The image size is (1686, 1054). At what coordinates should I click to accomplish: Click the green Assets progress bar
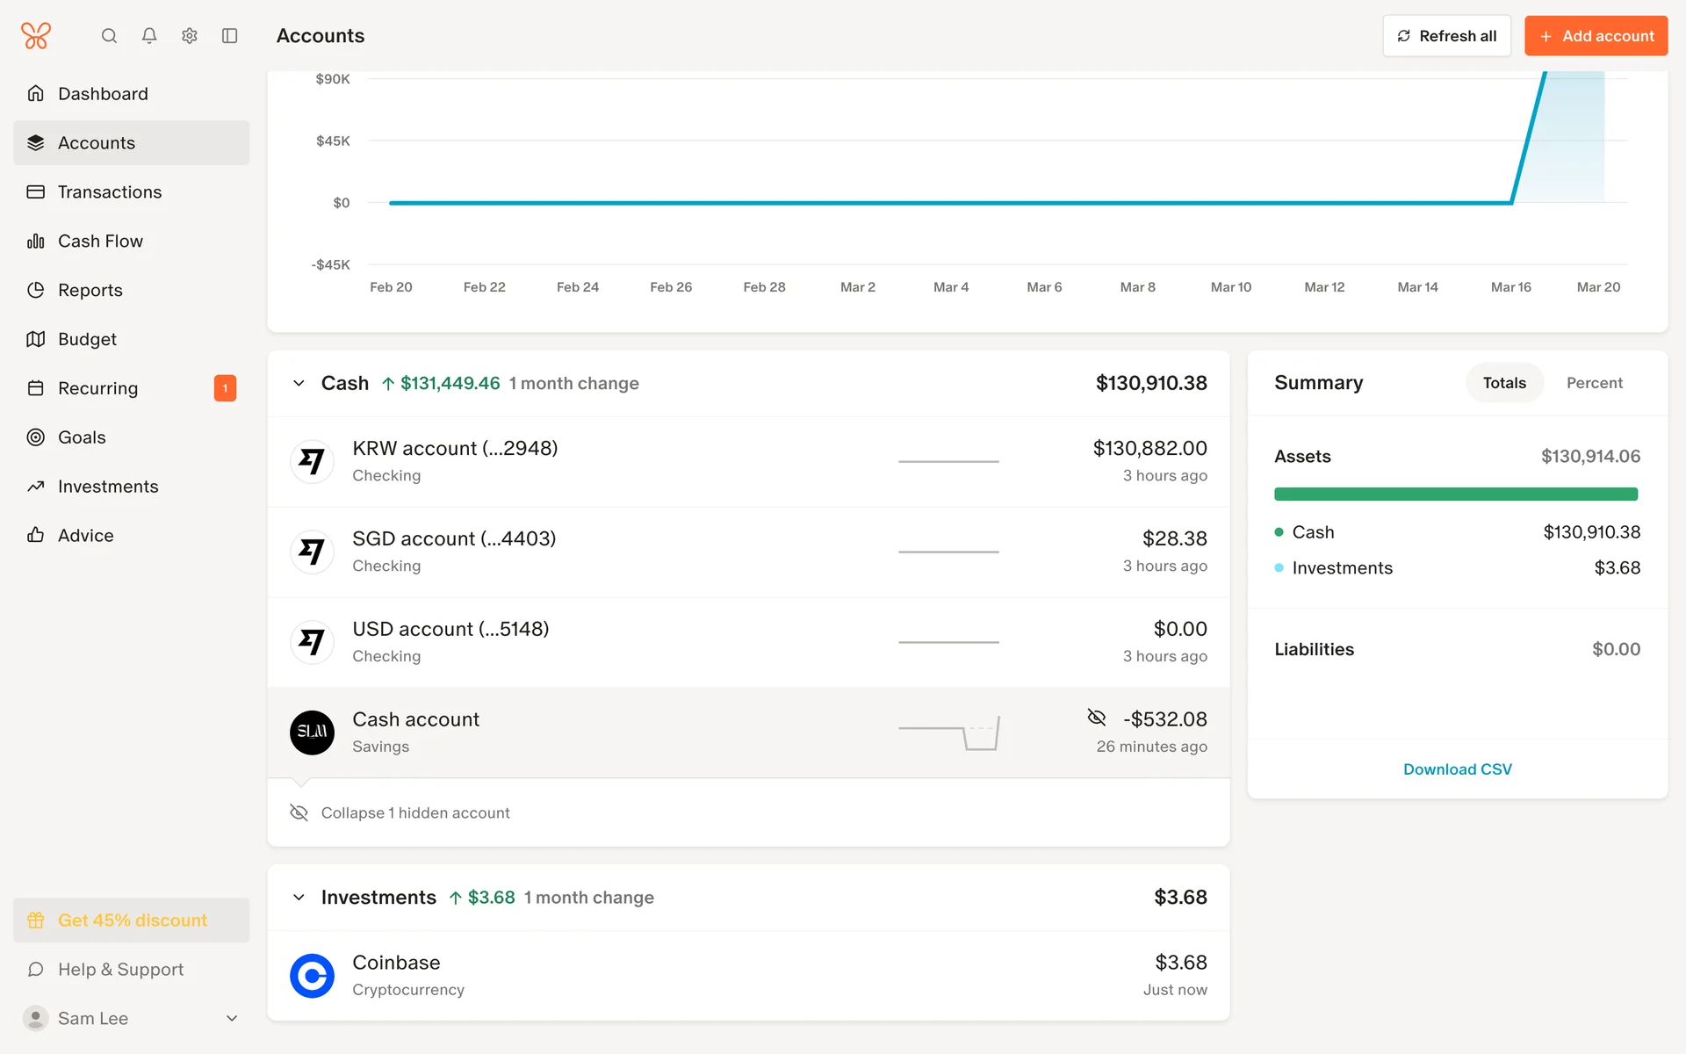[1455, 494]
